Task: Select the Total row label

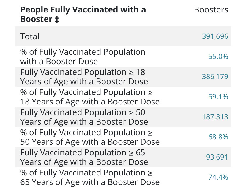Action: [30, 36]
